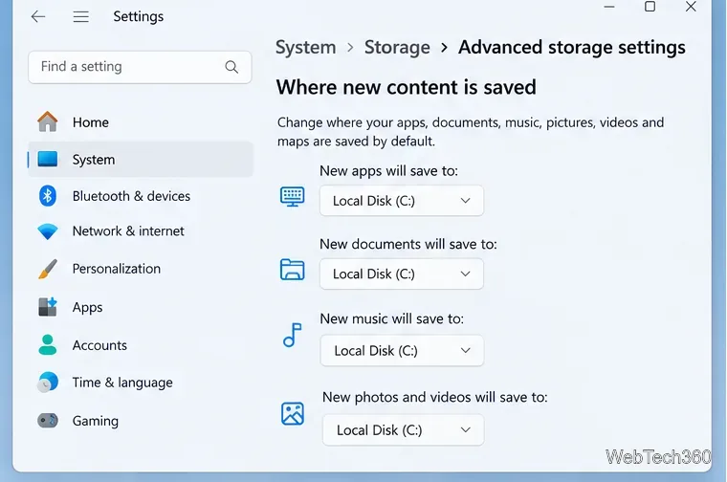Open Time & language settings
The width and height of the screenshot is (727, 482).
point(140,383)
